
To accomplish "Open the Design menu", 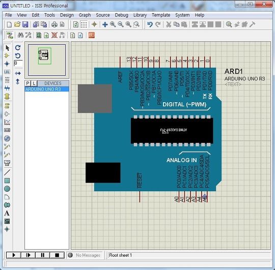I will coord(67,15).
